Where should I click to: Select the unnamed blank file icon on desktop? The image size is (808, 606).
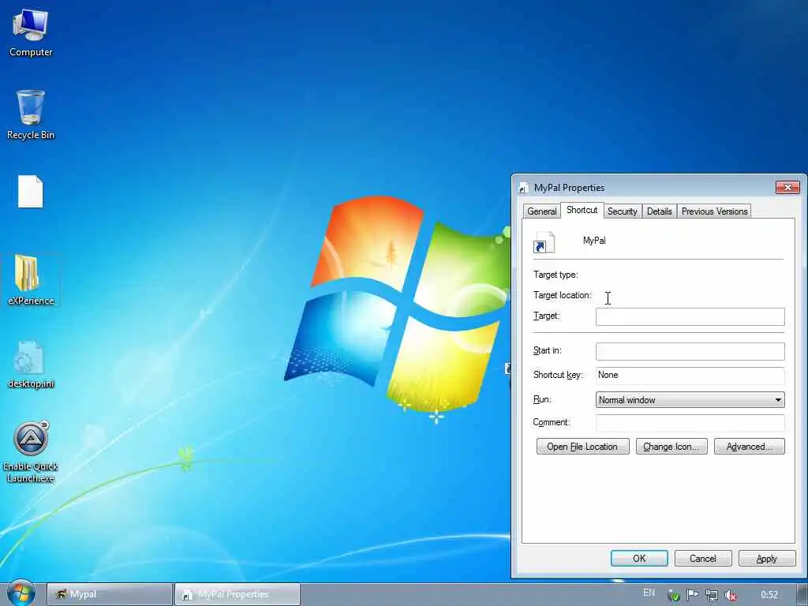click(31, 191)
